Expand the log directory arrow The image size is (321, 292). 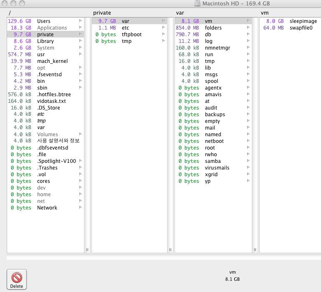[248, 41]
